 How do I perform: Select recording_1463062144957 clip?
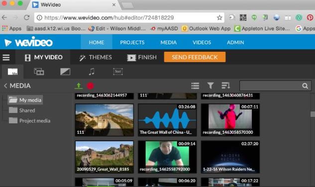click(105, 96)
